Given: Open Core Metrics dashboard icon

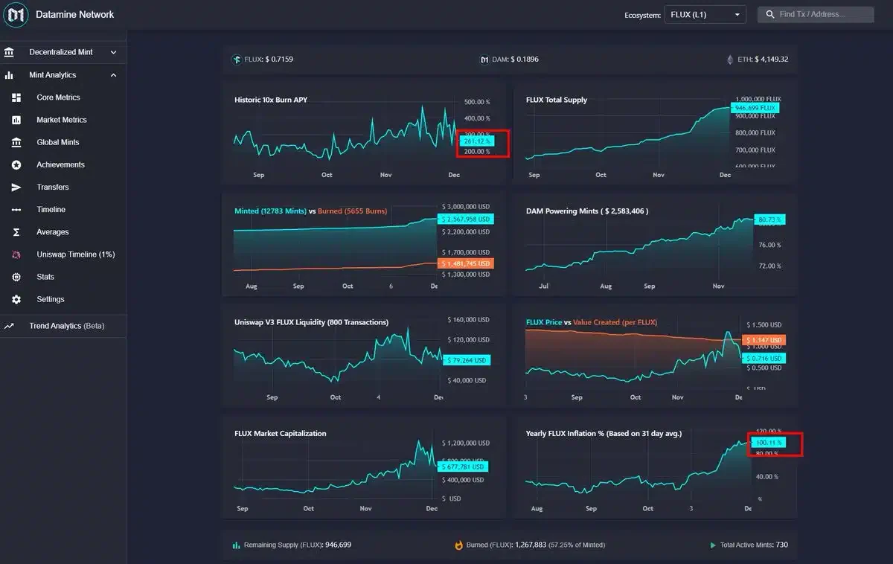Looking at the screenshot, I should point(16,97).
